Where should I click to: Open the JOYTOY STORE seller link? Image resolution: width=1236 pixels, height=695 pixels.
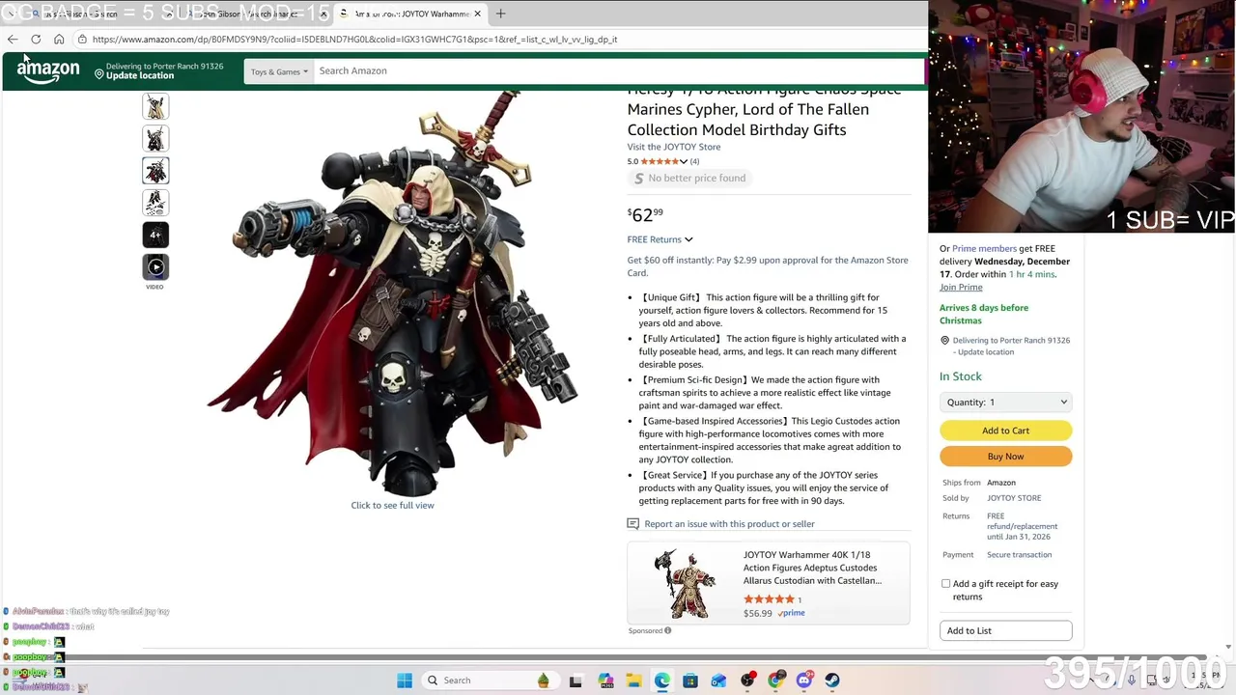coord(1014,498)
